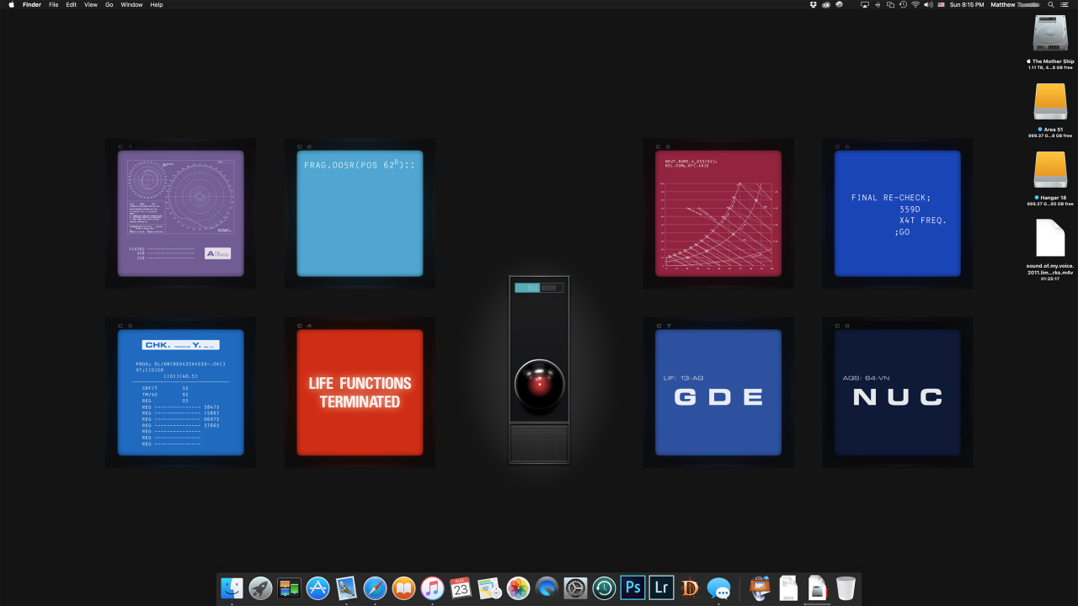Screen dimensions: 1078x606
Task: Open volume control in menu bar
Action: click(928, 4)
